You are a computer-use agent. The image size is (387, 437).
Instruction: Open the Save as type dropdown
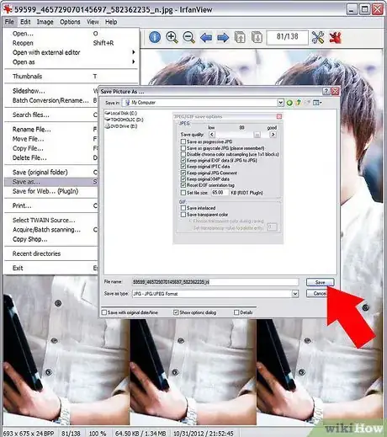tap(295, 294)
